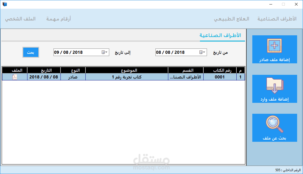Select the book number cell 0001
This screenshot has height=174, width=303.
point(220,77)
